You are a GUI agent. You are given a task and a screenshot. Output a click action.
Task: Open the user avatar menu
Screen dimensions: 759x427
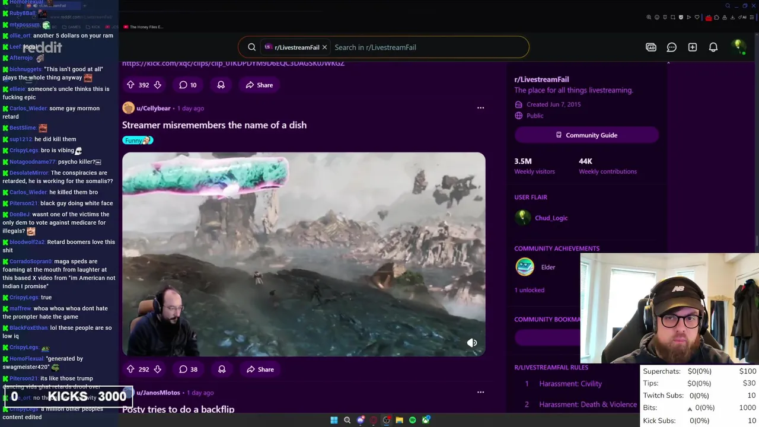pyautogui.click(x=738, y=47)
